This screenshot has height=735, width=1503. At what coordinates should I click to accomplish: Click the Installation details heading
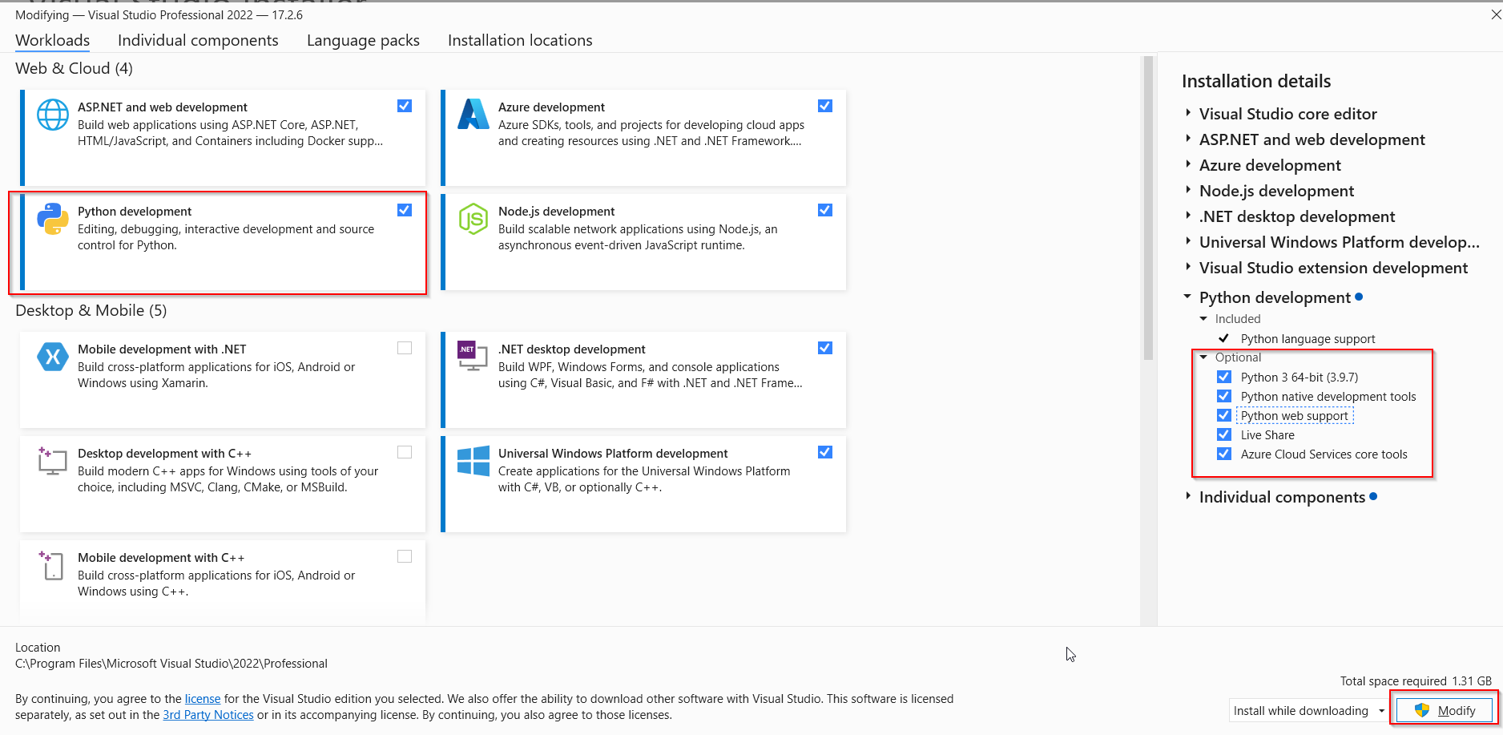point(1256,81)
